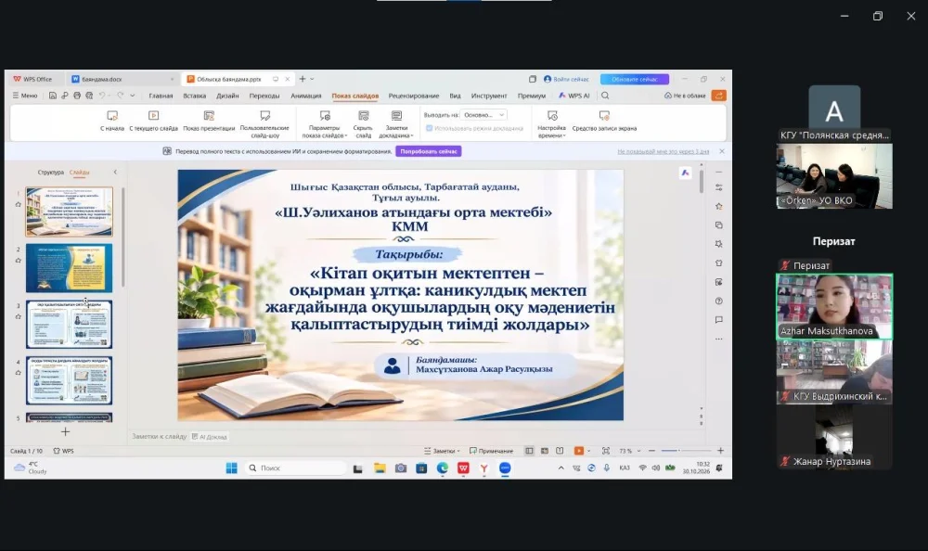
Task: Select slide 2 thumbnail
Action: tap(69, 268)
